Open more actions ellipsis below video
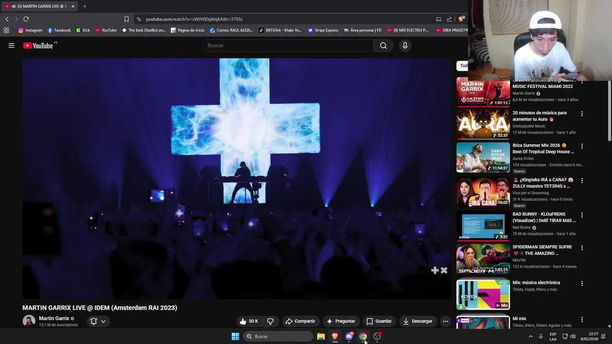Viewport: 612px width, 344px height. point(446,321)
